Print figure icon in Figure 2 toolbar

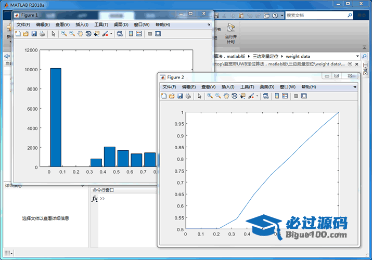coord(188,96)
